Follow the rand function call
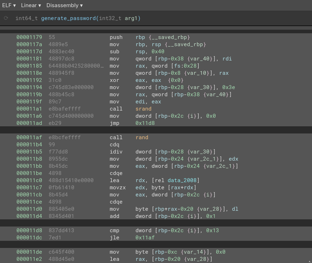This screenshot has width=312, height=263. [142, 137]
